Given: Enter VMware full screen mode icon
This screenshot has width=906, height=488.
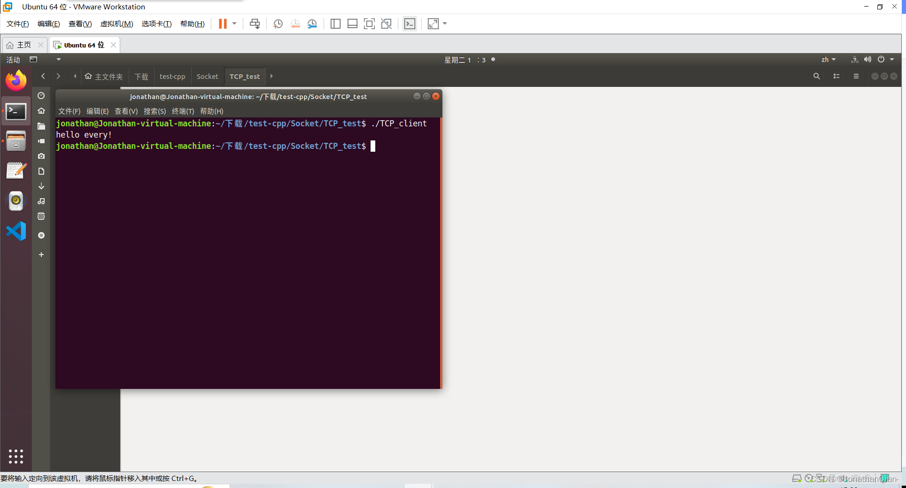Looking at the screenshot, I should click(x=369, y=24).
